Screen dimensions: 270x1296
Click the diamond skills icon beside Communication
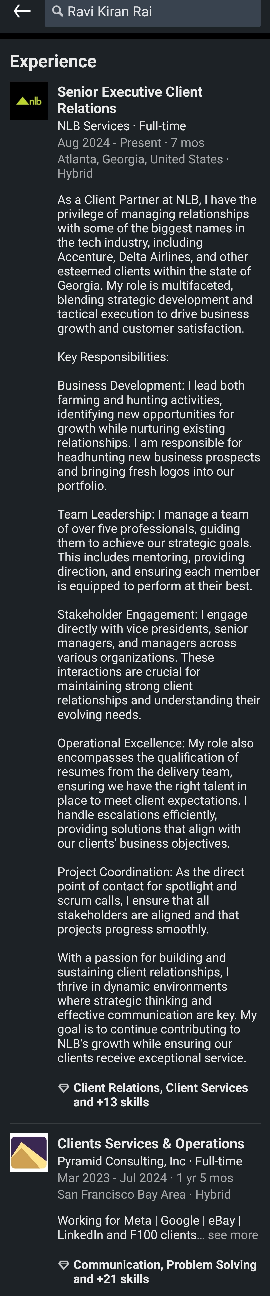(x=64, y=1265)
